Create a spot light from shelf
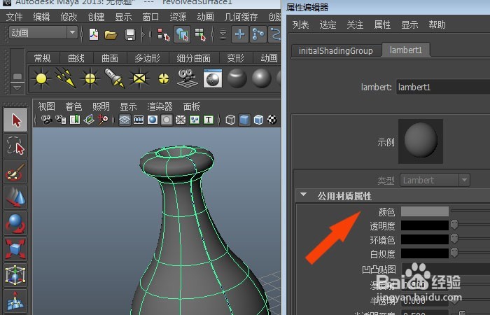This screenshot has height=315, width=490. [114, 78]
